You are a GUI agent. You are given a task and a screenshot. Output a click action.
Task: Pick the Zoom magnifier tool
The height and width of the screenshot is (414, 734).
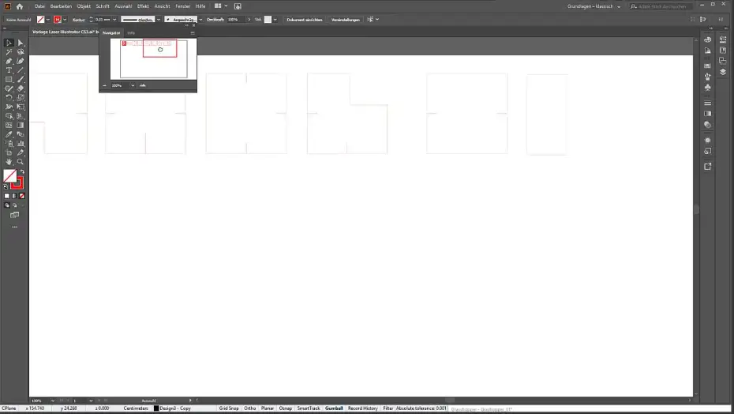[x=21, y=161]
